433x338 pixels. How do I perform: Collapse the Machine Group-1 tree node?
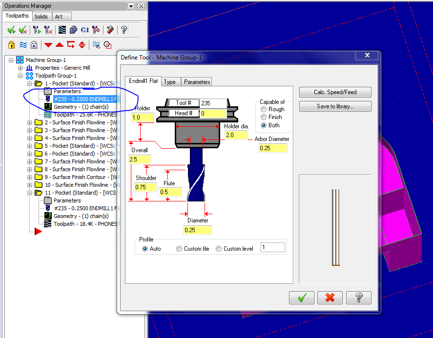11,60
